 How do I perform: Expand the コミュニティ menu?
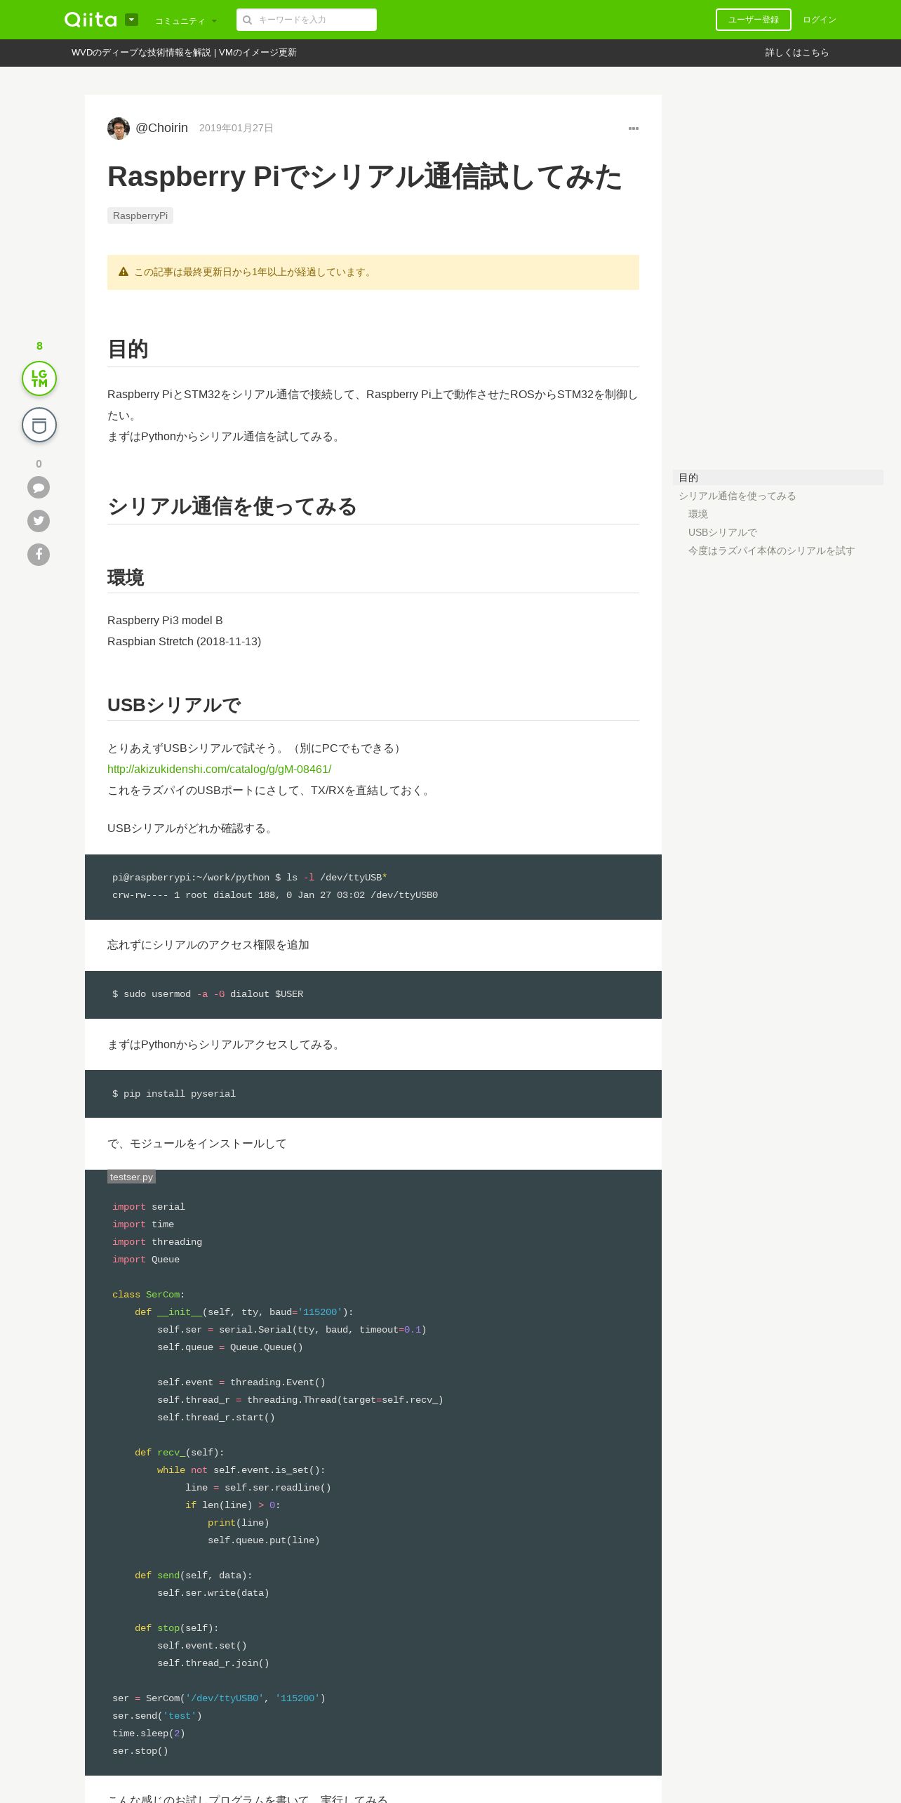click(x=186, y=21)
